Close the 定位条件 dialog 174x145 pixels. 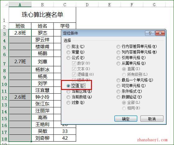coord(160,33)
